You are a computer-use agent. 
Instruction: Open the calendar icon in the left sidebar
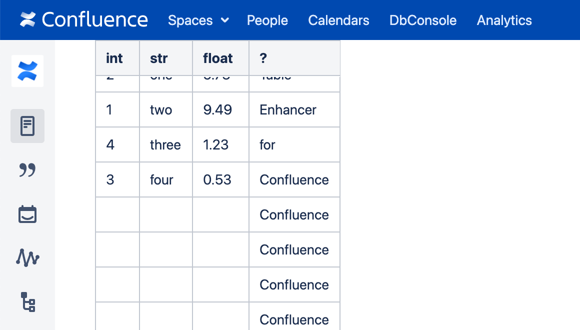(27, 214)
